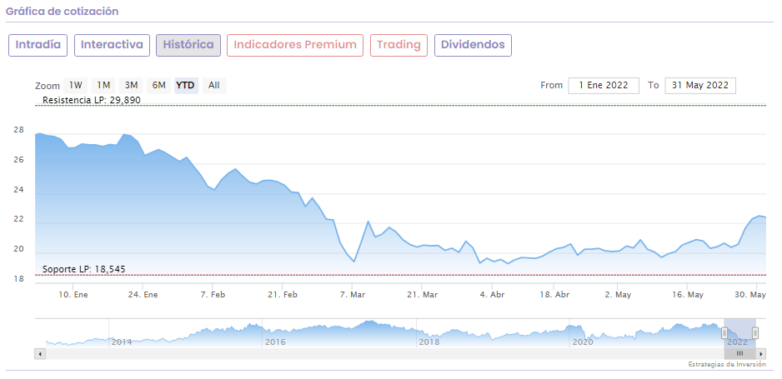Edit the To date field

tap(700, 85)
